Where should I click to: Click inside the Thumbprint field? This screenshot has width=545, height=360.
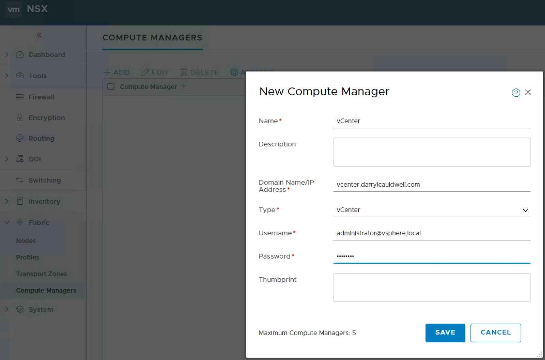(432, 287)
